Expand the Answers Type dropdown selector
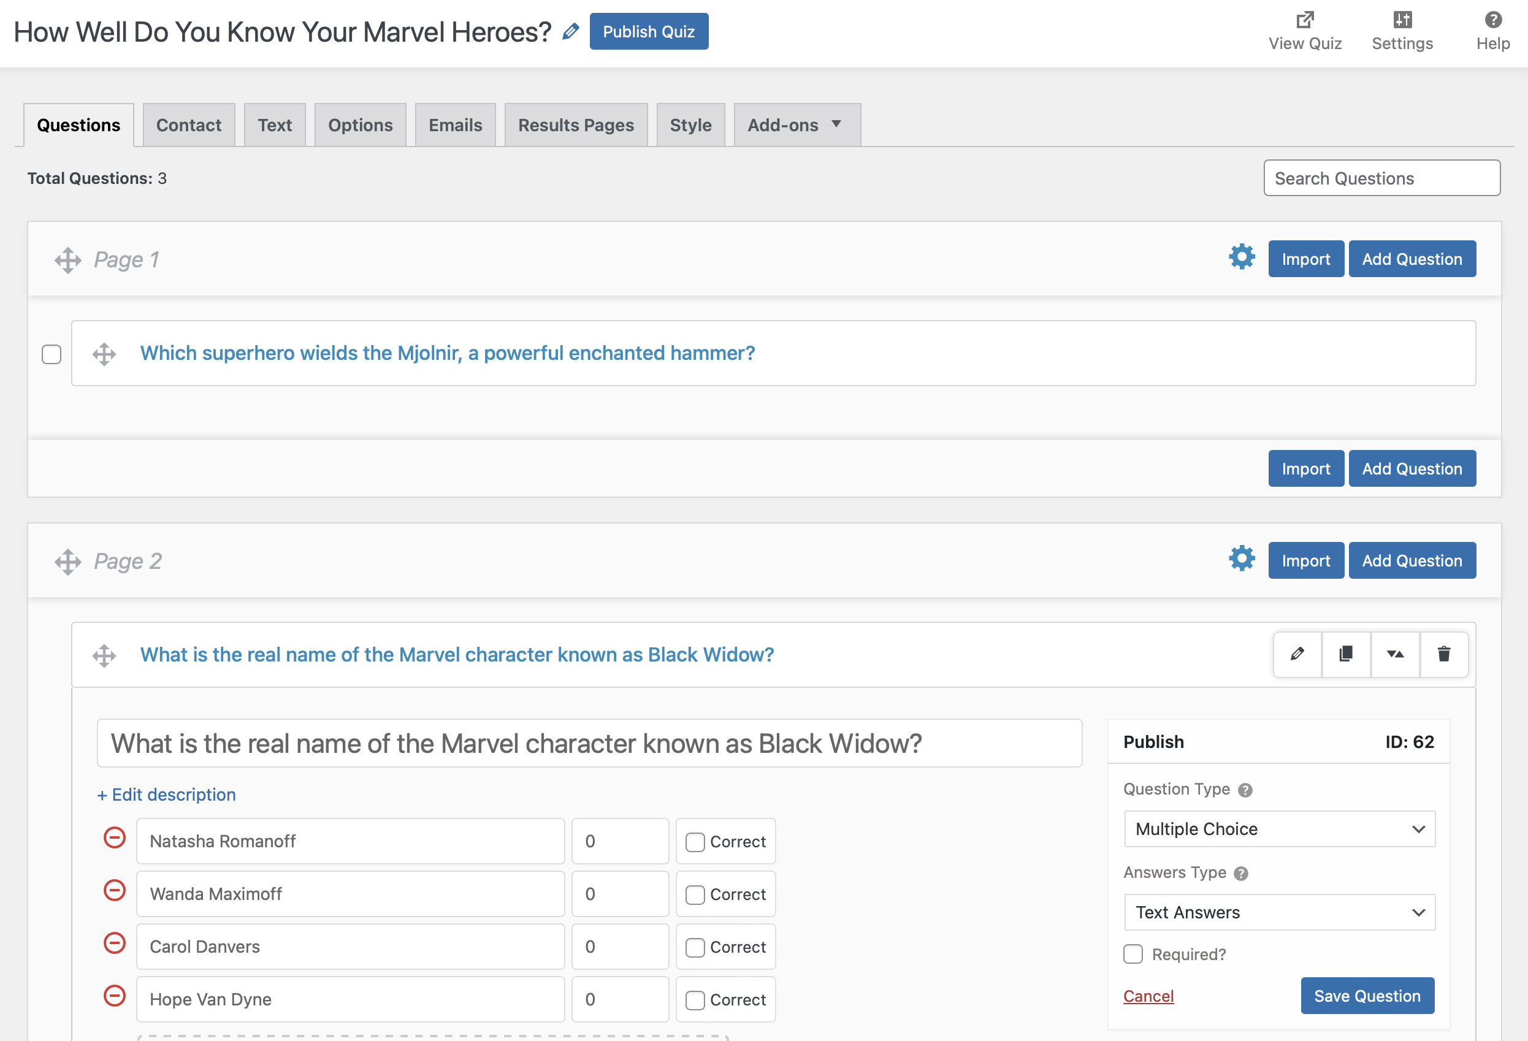The image size is (1528, 1041). pyautogui.click(x=1277, y=911)
